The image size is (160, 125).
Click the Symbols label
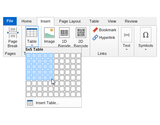tap(146, 45)
